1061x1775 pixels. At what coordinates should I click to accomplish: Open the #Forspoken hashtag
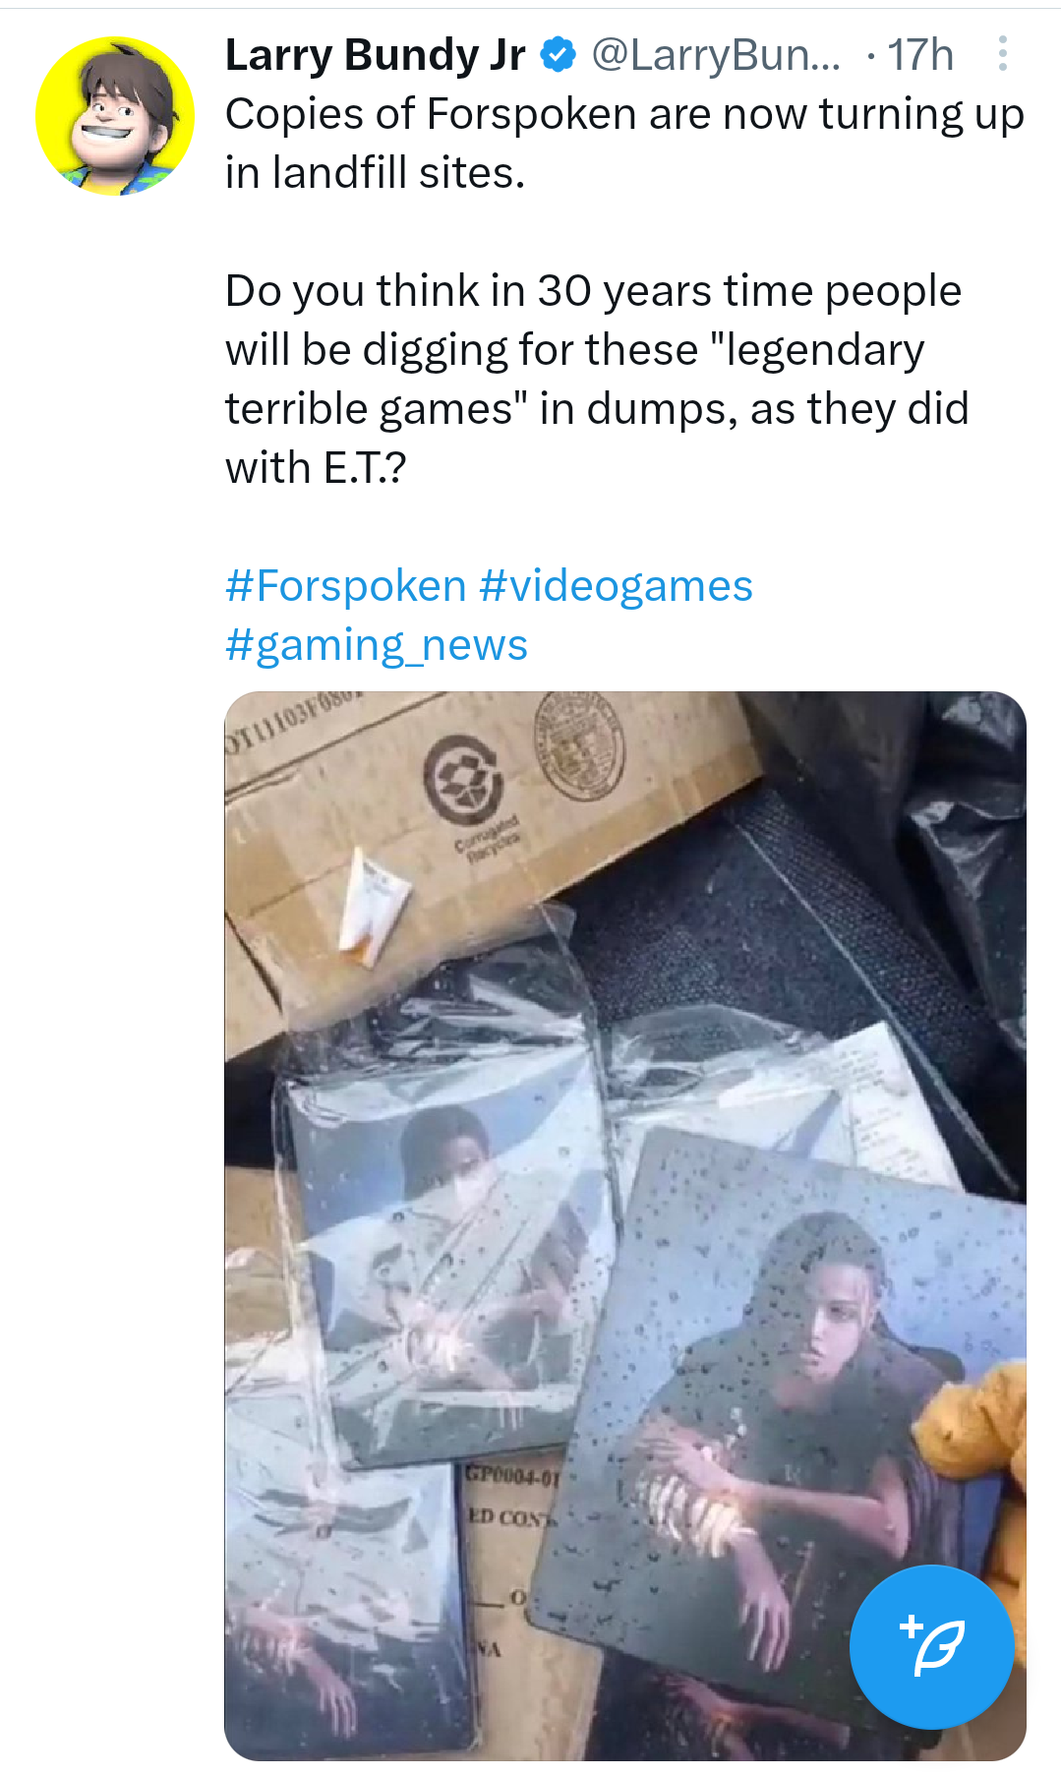(346, 586)
